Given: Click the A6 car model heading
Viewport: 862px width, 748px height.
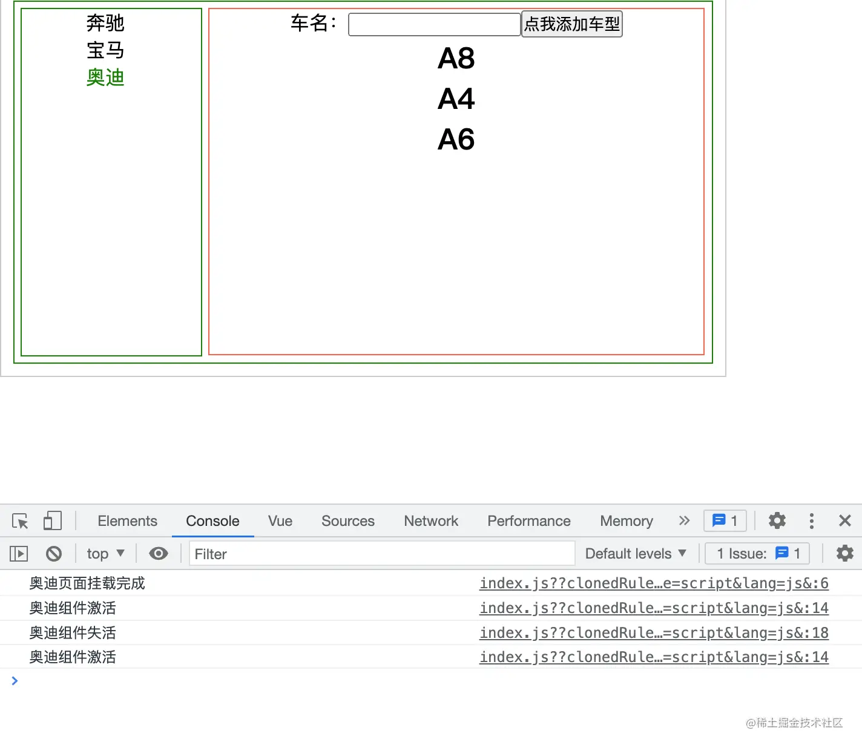Looking at the screenshot, I should pyautogui.click(x=456, y=140).
